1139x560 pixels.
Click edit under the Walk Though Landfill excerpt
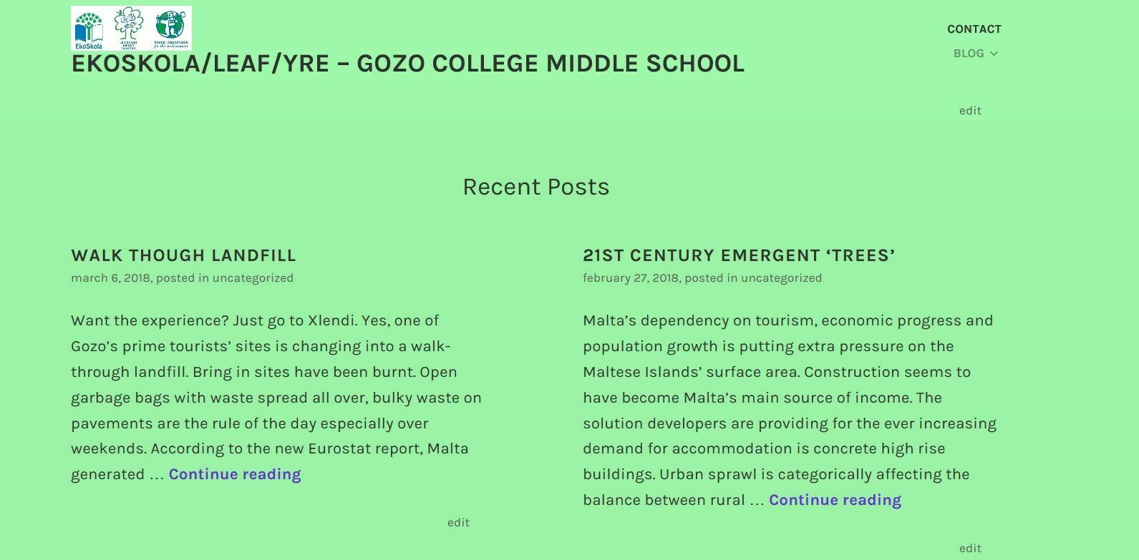(458, 523)
